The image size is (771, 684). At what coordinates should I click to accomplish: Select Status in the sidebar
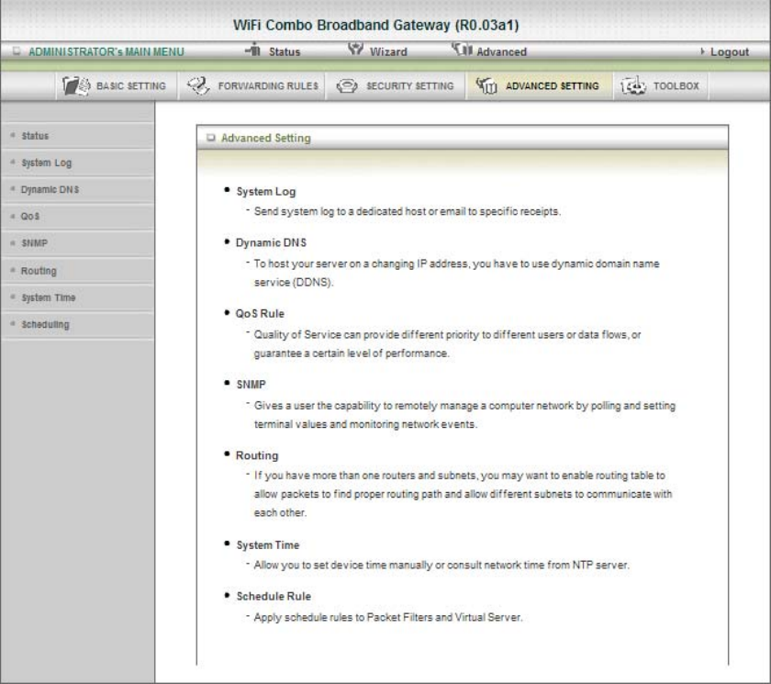[x=77, y=136]
